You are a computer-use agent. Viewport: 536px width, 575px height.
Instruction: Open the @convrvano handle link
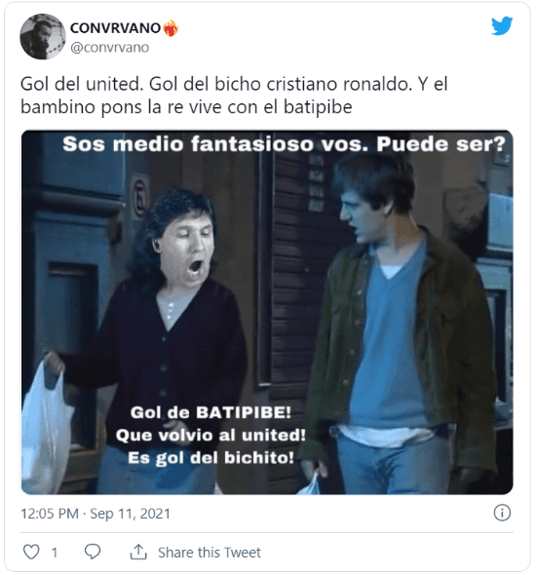(109, 48)
